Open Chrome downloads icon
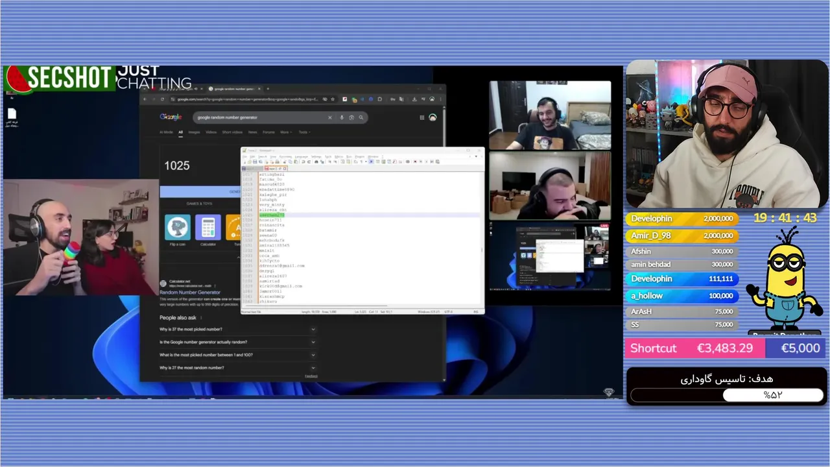The width and height of the screenshot is (830, 467). (414, 99)
